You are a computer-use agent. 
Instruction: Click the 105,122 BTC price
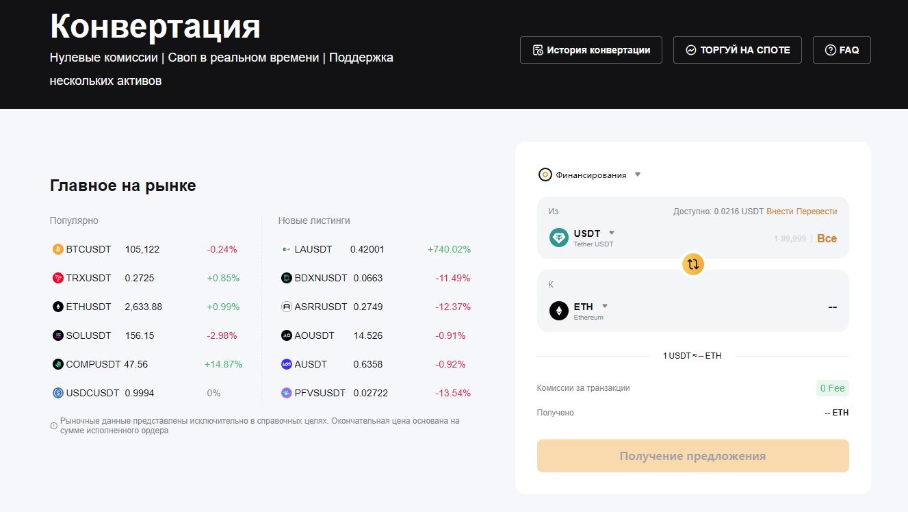[142, 249]
